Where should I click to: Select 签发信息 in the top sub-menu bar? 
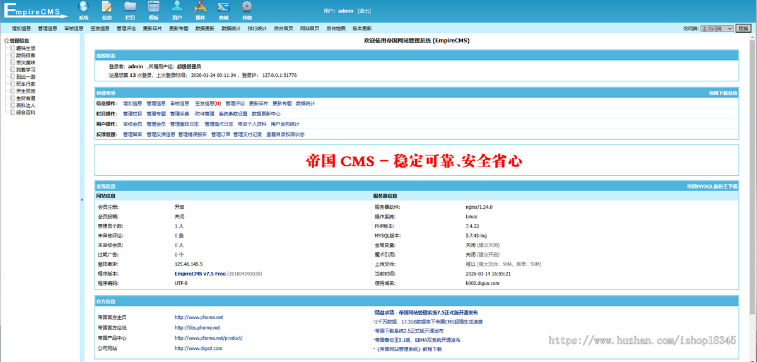(100, 28)
